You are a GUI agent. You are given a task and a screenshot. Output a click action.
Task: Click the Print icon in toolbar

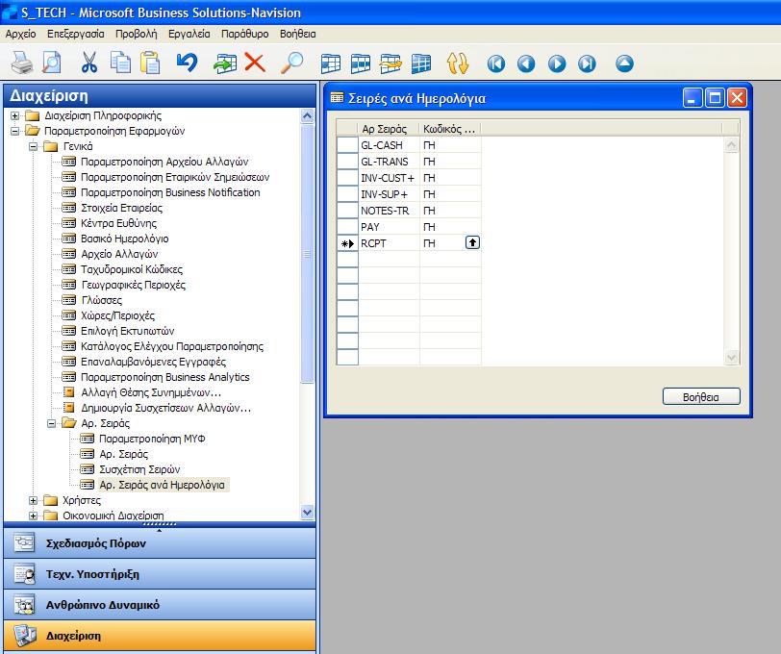coord(22,63)
